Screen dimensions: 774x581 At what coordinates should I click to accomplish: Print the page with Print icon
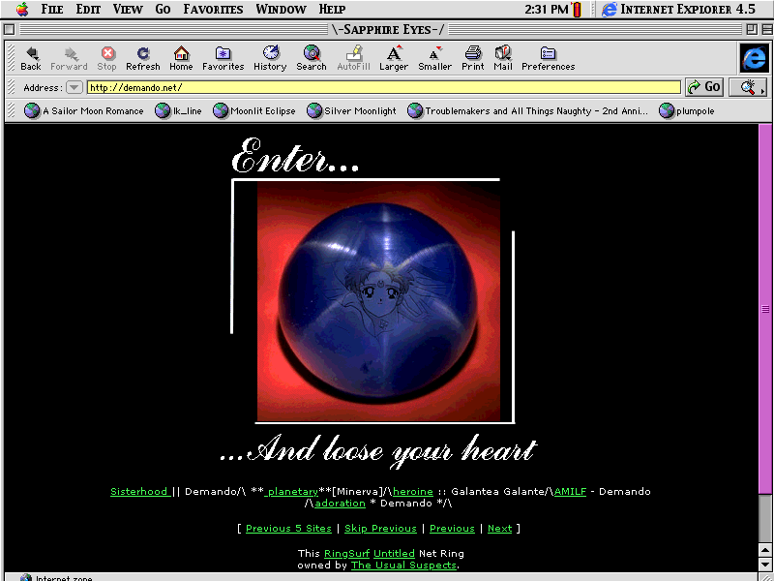click(473, 54)
